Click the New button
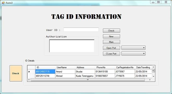This screenshot has height=94, width=172. (x=112, y=36)
